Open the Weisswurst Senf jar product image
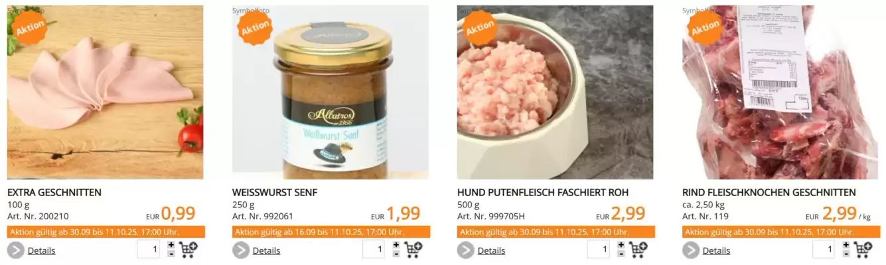The width and height of the screenshot is (886, 265). (331, 92)
